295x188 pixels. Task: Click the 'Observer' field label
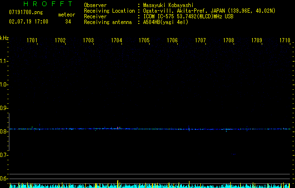[x=95, y=5]
